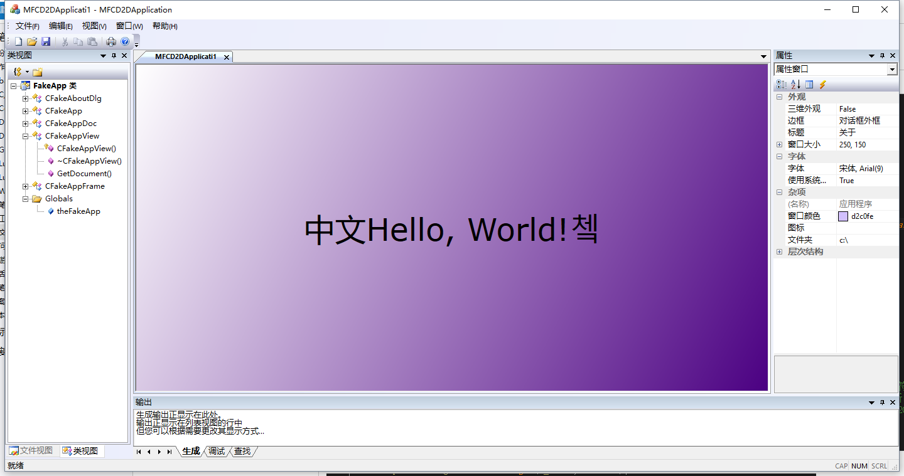
Task: Switch to the 类视图 bottom tab
Action: (x=80, y=451)
